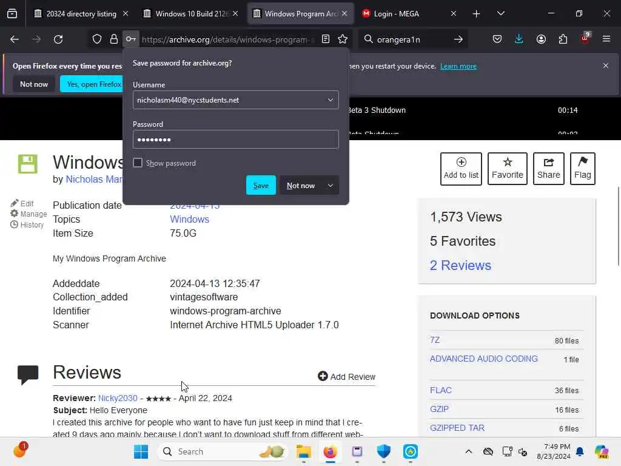Open Firefox icon in taskbar

(330, 451)
